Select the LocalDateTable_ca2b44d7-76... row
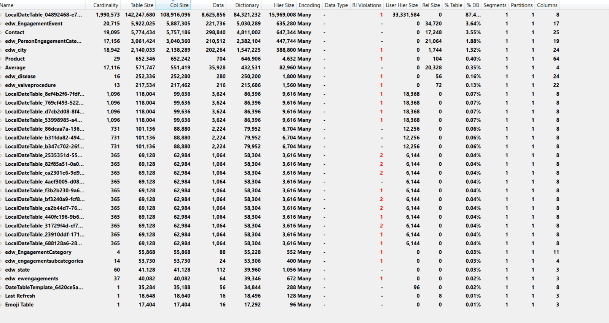 pos(280,208)
